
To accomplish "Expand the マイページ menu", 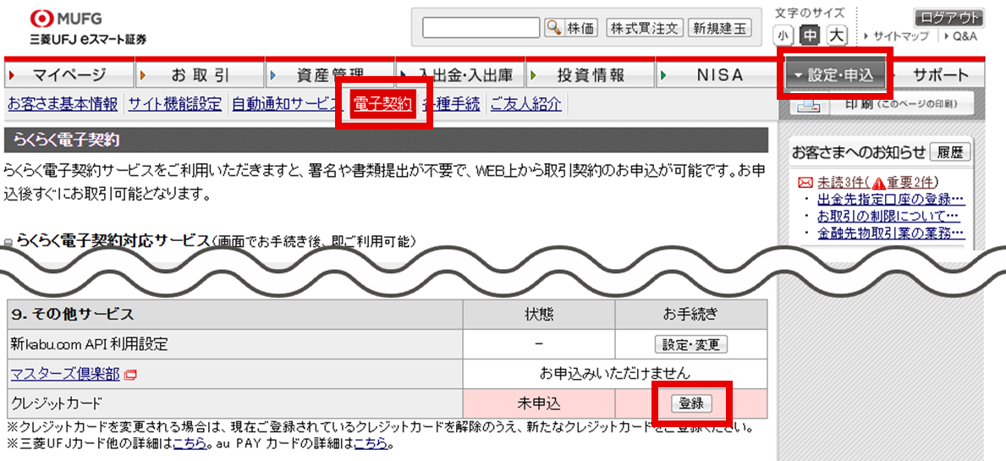I will (69, 75).
